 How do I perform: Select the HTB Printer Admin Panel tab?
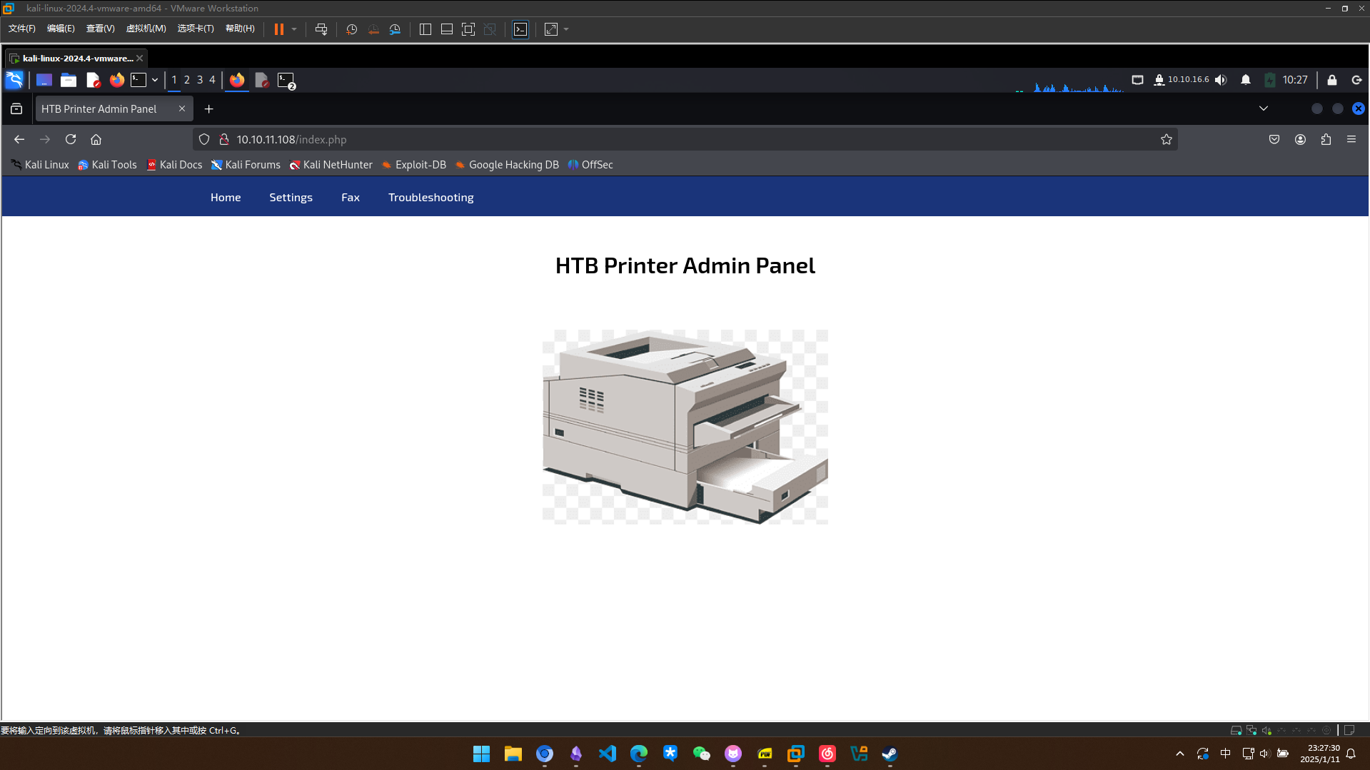coord(100,108)
